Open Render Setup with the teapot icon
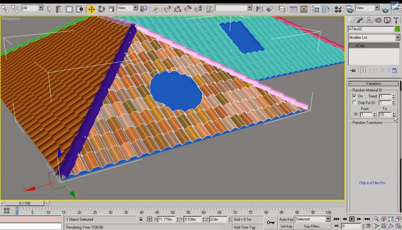The height and width of the screenshot is (230, 402). [x=349, y=9]
